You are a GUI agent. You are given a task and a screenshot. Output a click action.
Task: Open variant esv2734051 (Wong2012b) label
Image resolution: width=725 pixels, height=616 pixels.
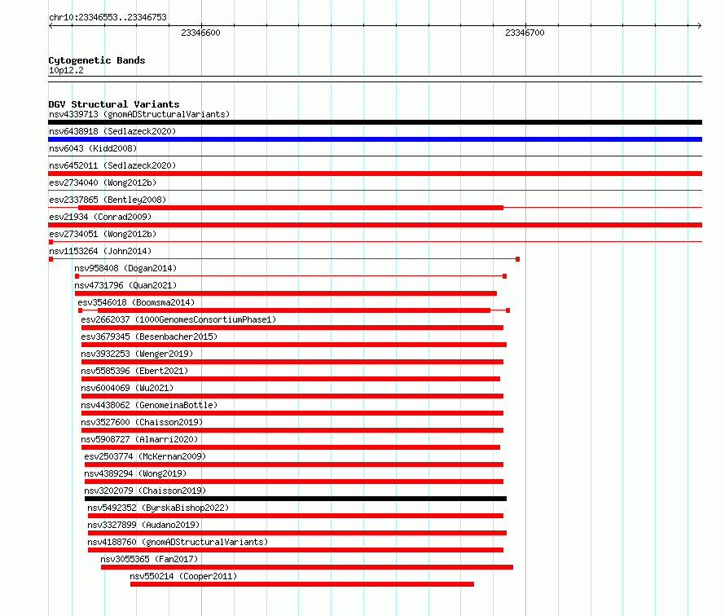[103, 234]
